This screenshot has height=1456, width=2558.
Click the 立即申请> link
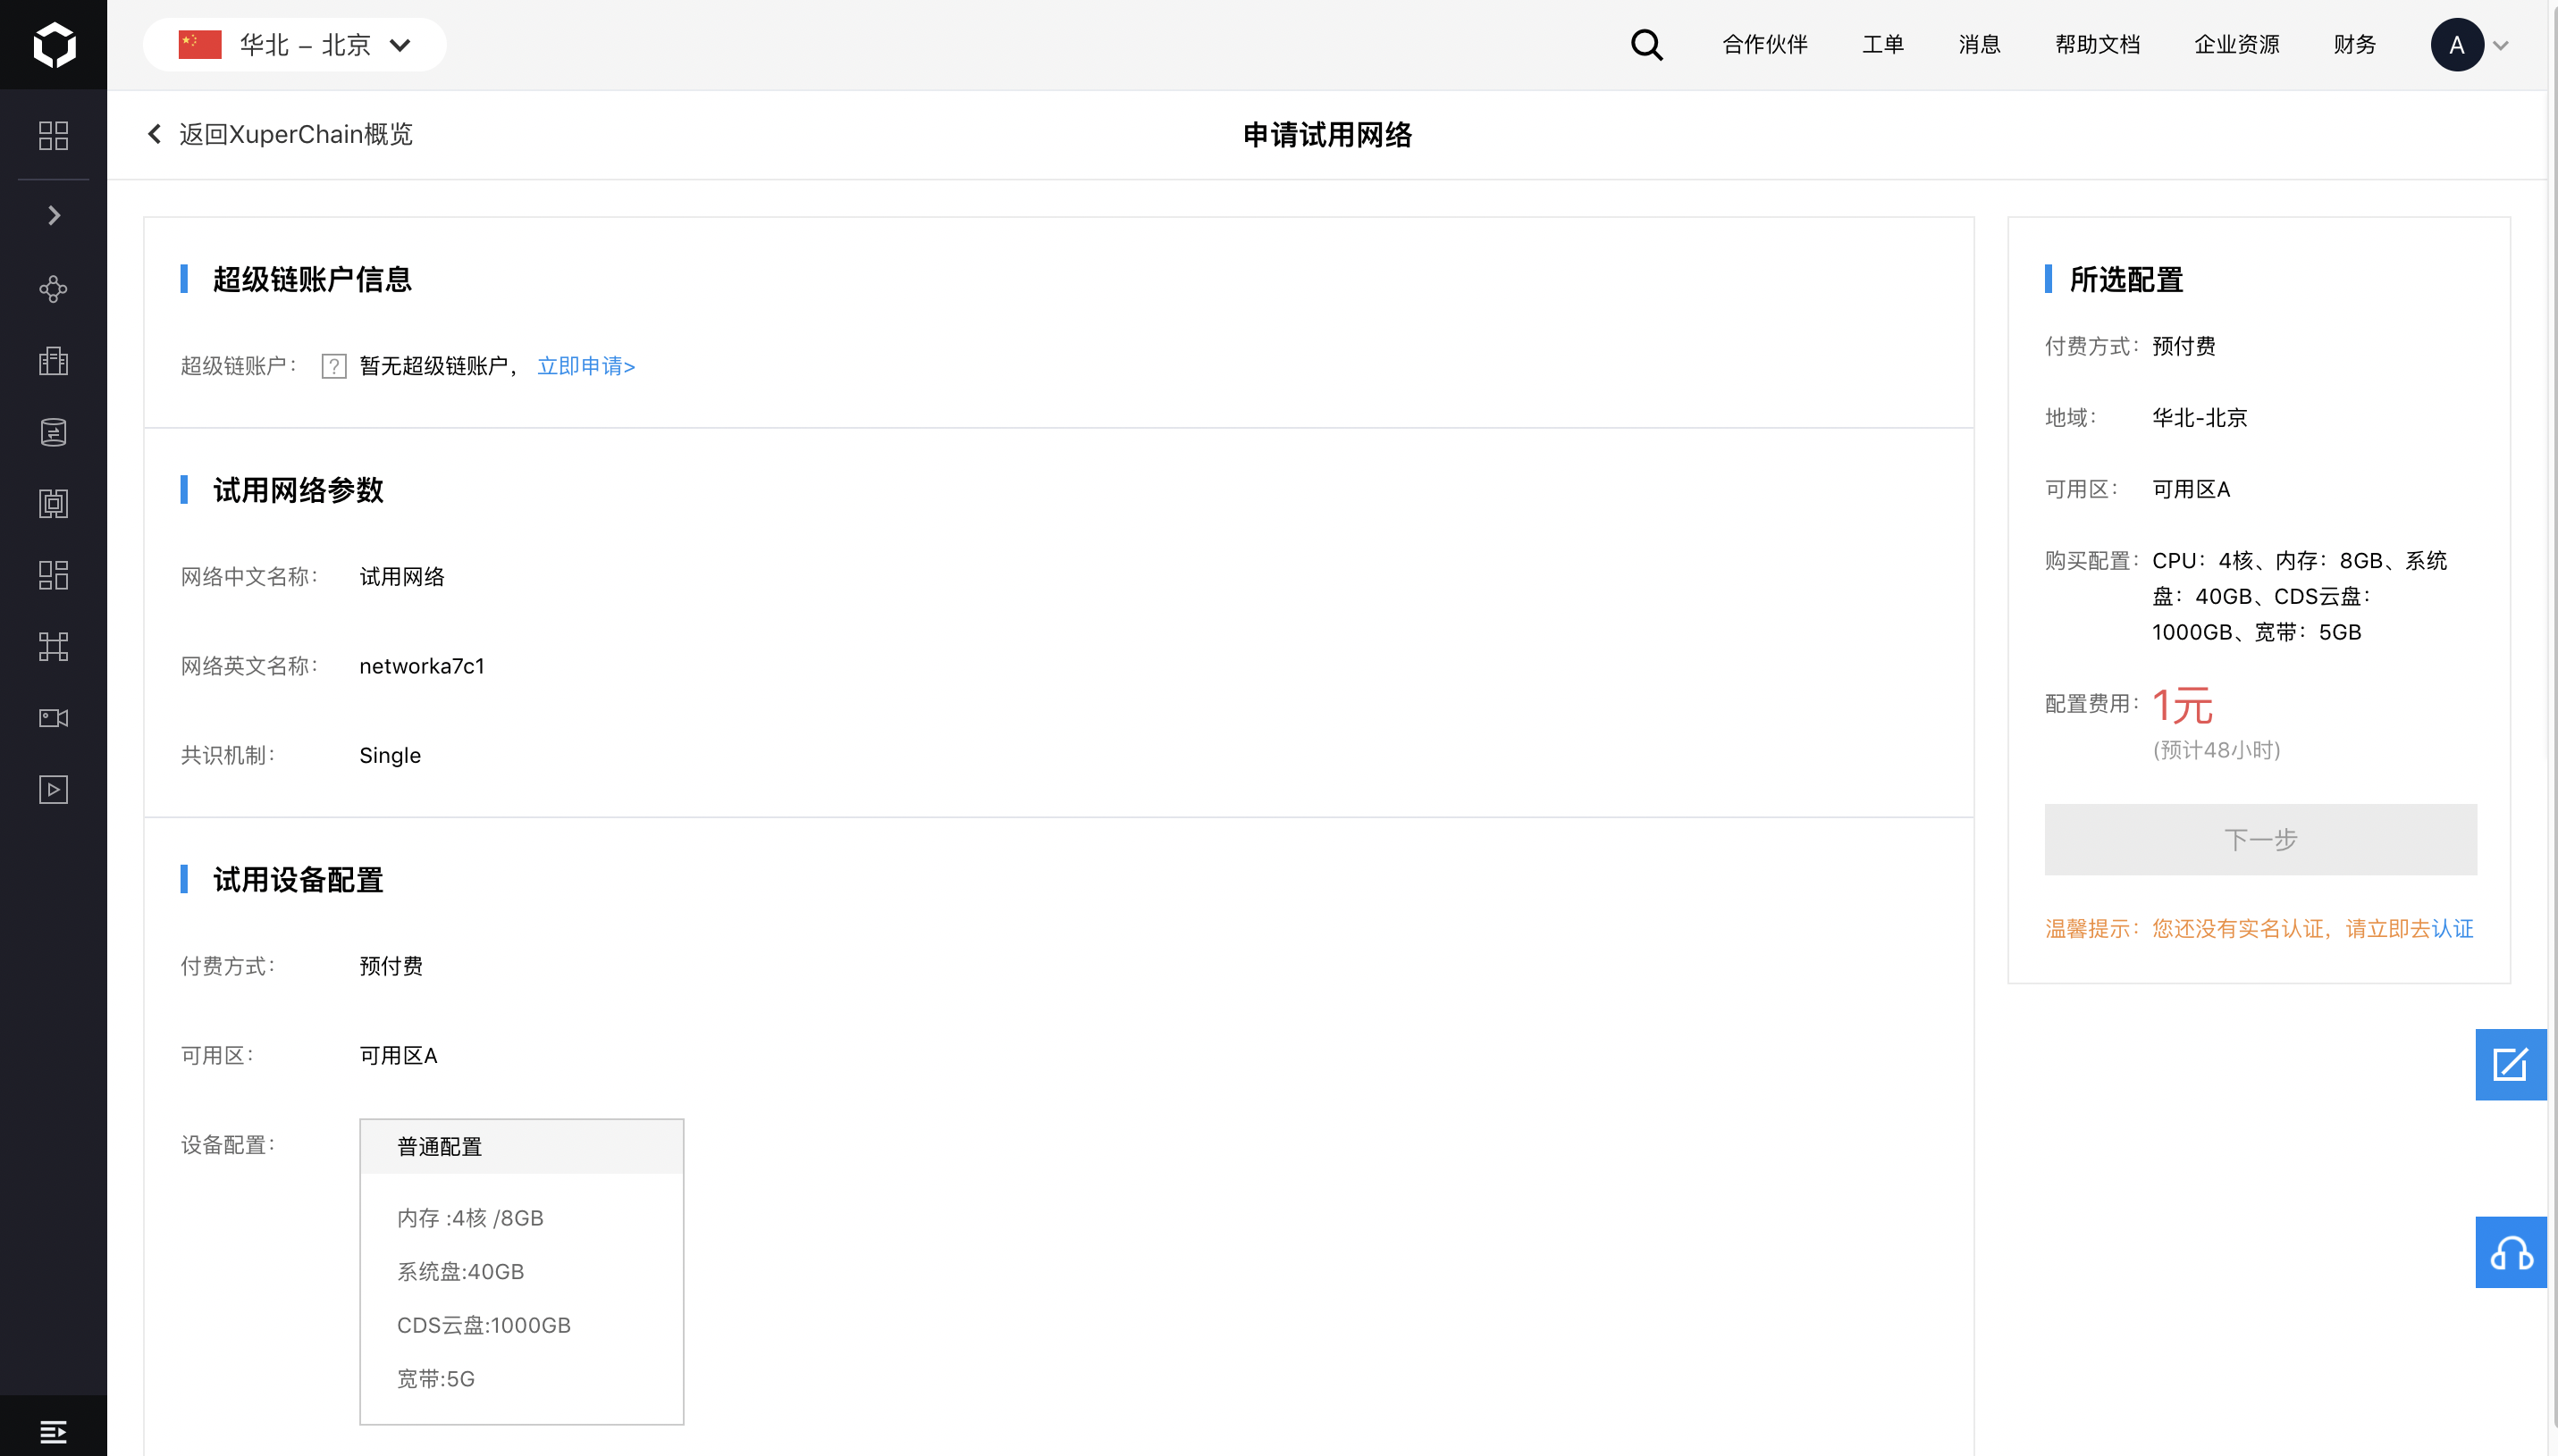pos(586,366)
